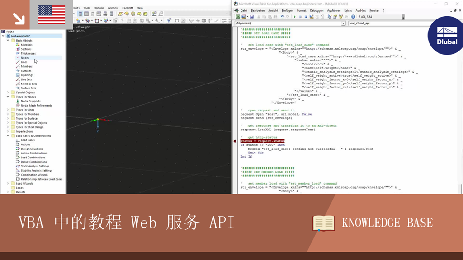Expand the Load Wizards folder

(8, 183)
